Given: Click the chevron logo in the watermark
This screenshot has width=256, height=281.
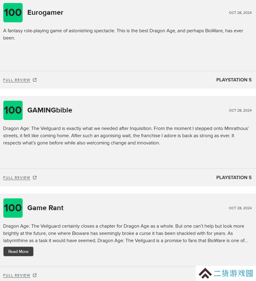Looking at the screenshot, I should point(205,273).
